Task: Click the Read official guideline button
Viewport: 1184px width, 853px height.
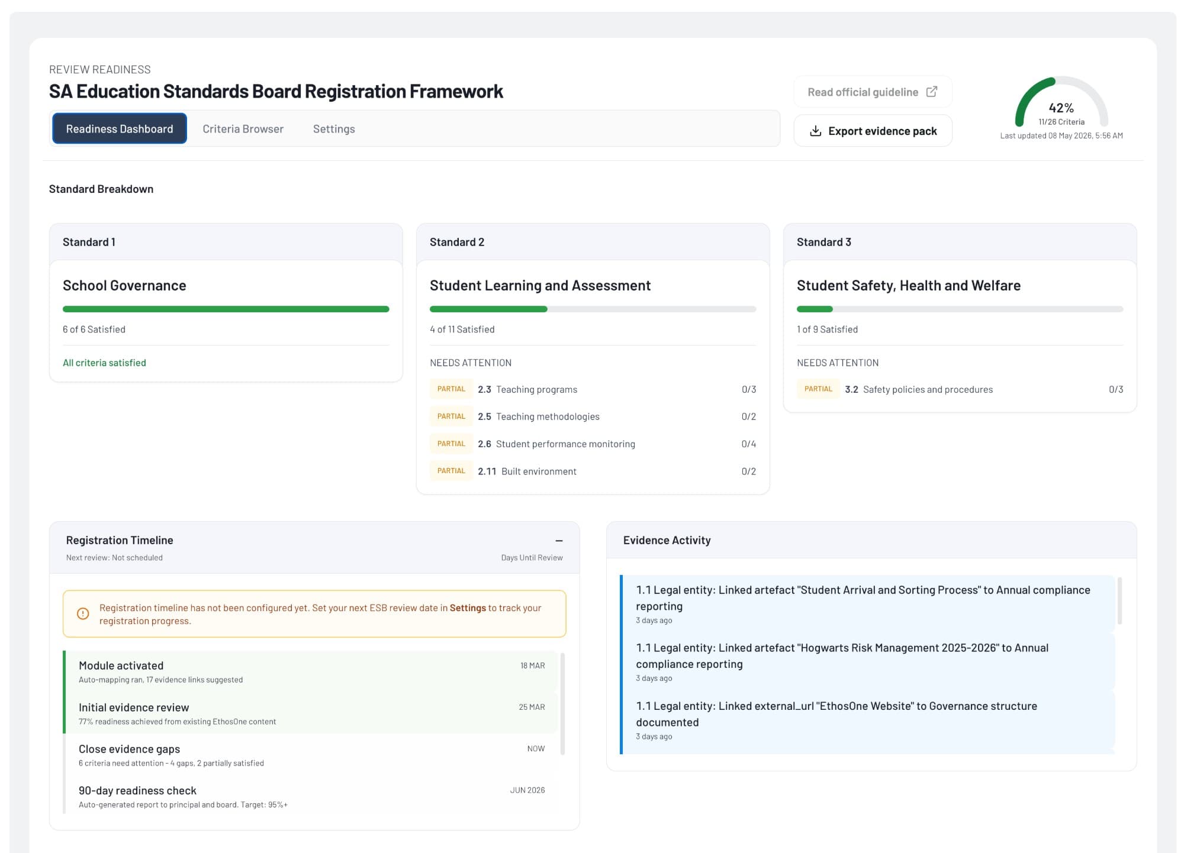Action: (x=873, y=92)
